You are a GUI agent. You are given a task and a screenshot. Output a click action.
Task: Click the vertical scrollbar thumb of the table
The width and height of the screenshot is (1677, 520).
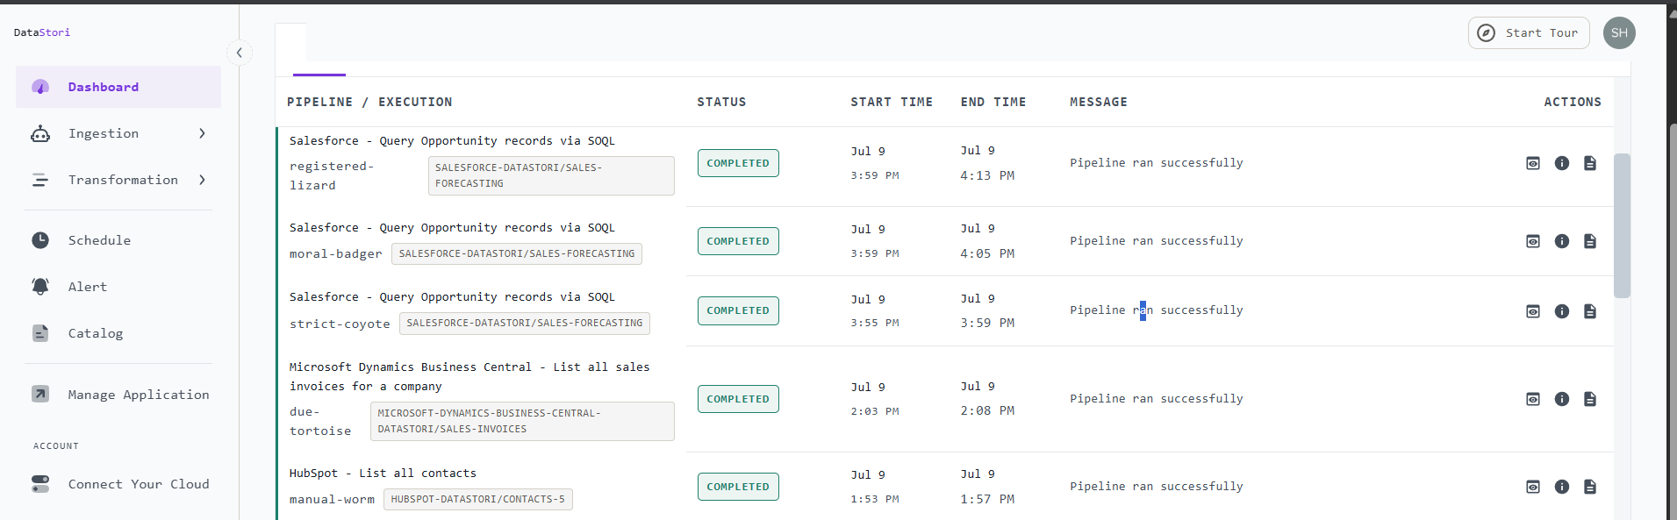[1622, 226]
